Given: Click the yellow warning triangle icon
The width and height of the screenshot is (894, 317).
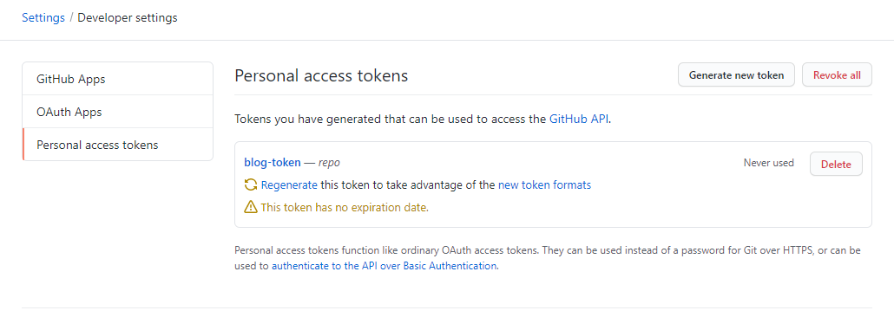Looking at the screenshot, I should [250, 208].
